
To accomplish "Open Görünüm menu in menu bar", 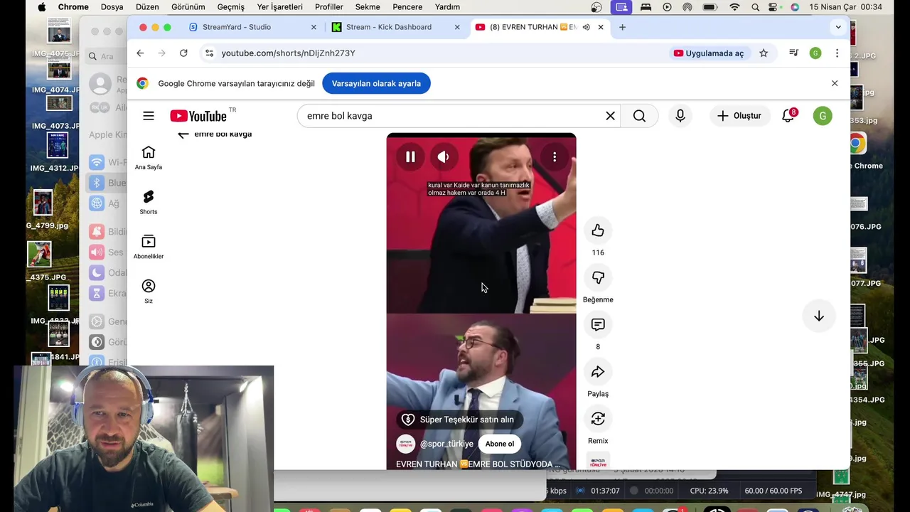I will pyautogui.click(x=188, y=7).
